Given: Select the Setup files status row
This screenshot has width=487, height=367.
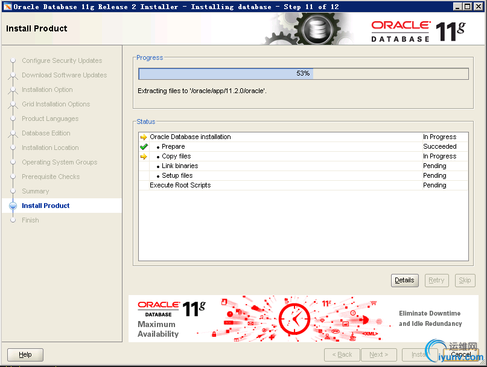Looking at the screenshot, I should click(x=303, y=175).
